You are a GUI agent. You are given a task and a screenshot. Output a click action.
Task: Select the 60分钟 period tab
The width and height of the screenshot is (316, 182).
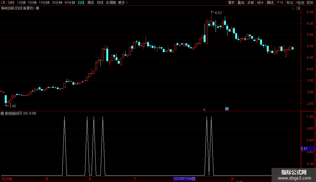point(70,3)
